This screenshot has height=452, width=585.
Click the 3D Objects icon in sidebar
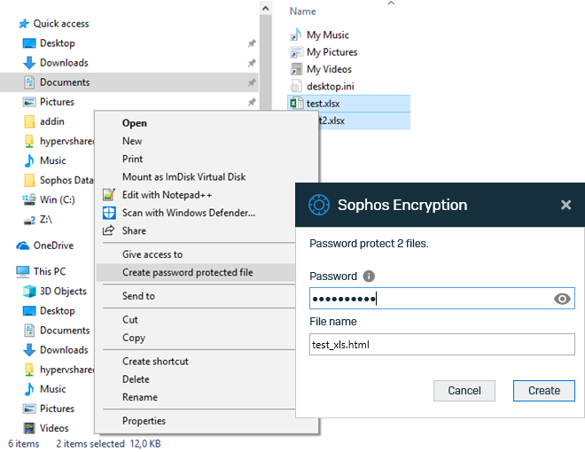[x=28, y=292]
